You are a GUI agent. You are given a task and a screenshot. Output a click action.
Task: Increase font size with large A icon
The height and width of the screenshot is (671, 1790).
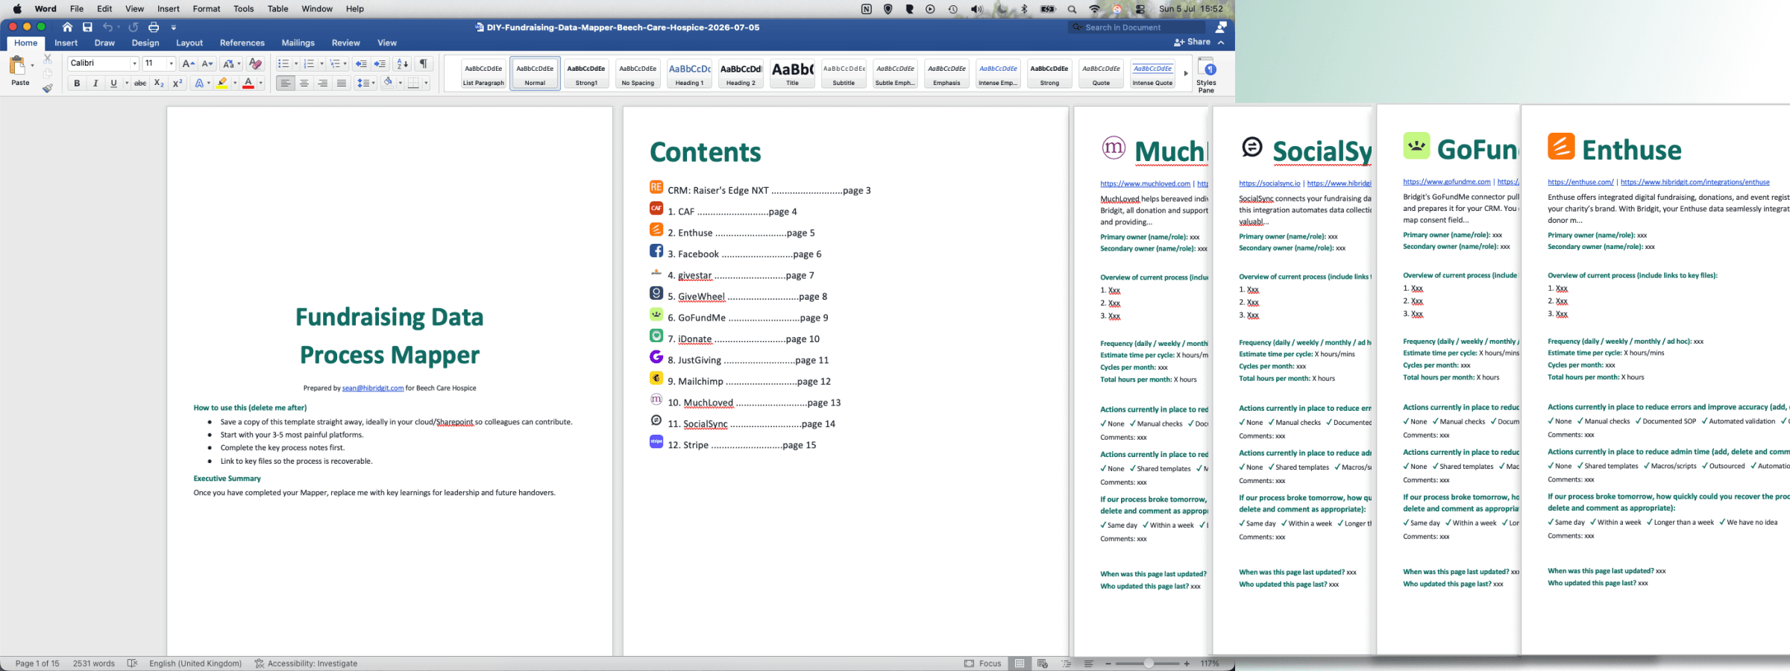tap(188, 63)
